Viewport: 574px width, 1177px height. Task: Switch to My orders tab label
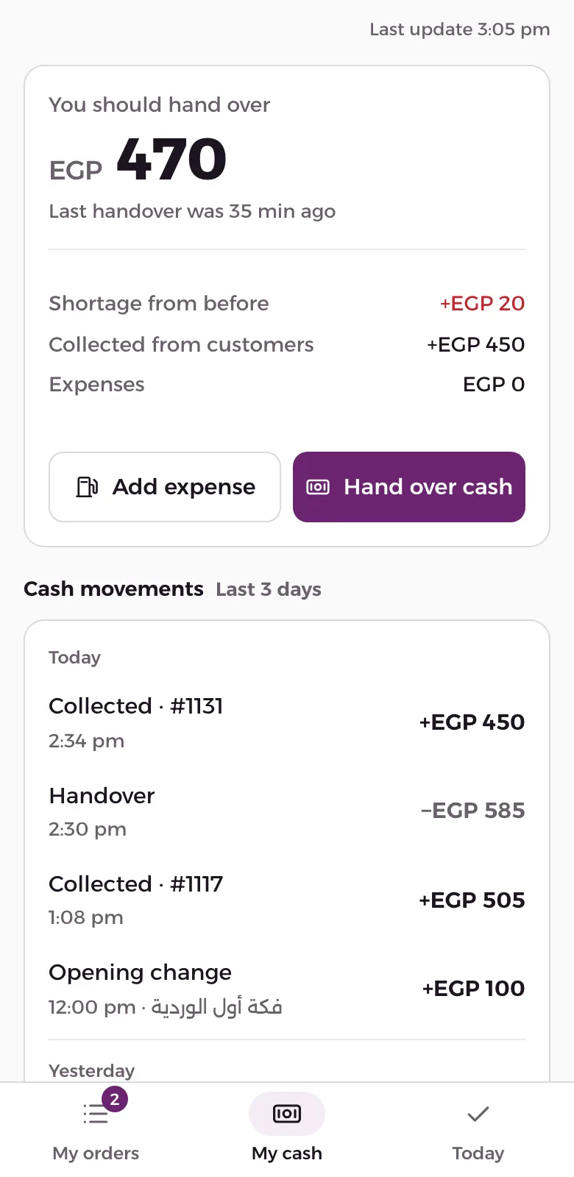pos(96,1153)
